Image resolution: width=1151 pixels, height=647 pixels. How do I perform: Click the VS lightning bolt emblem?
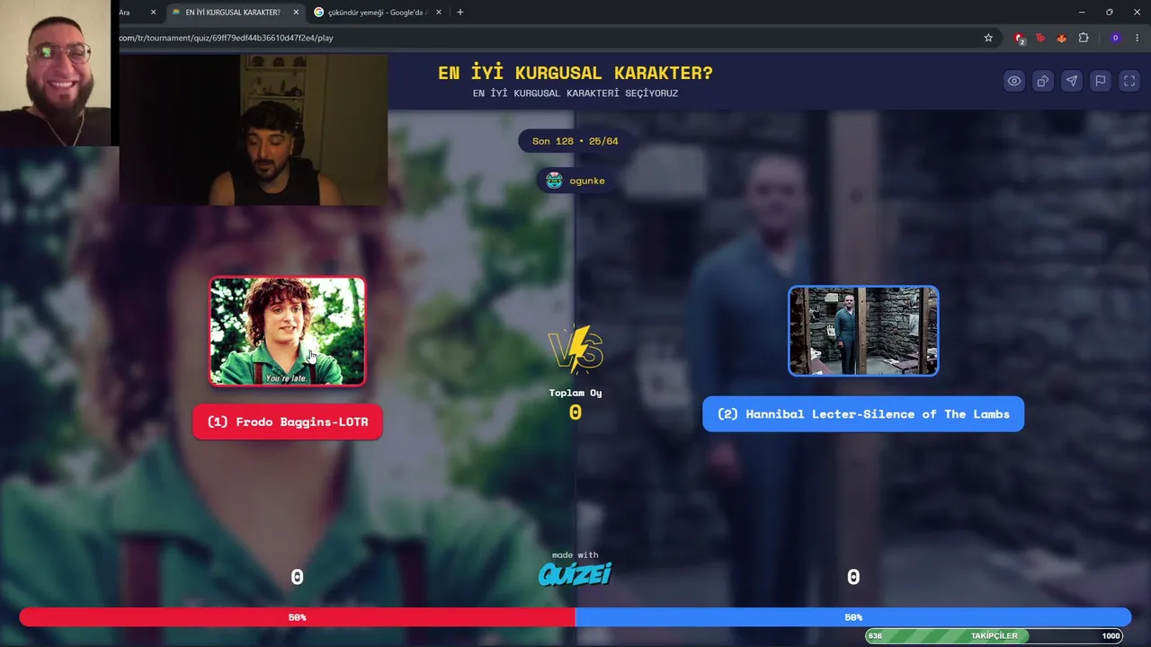(x=575, y=349)
